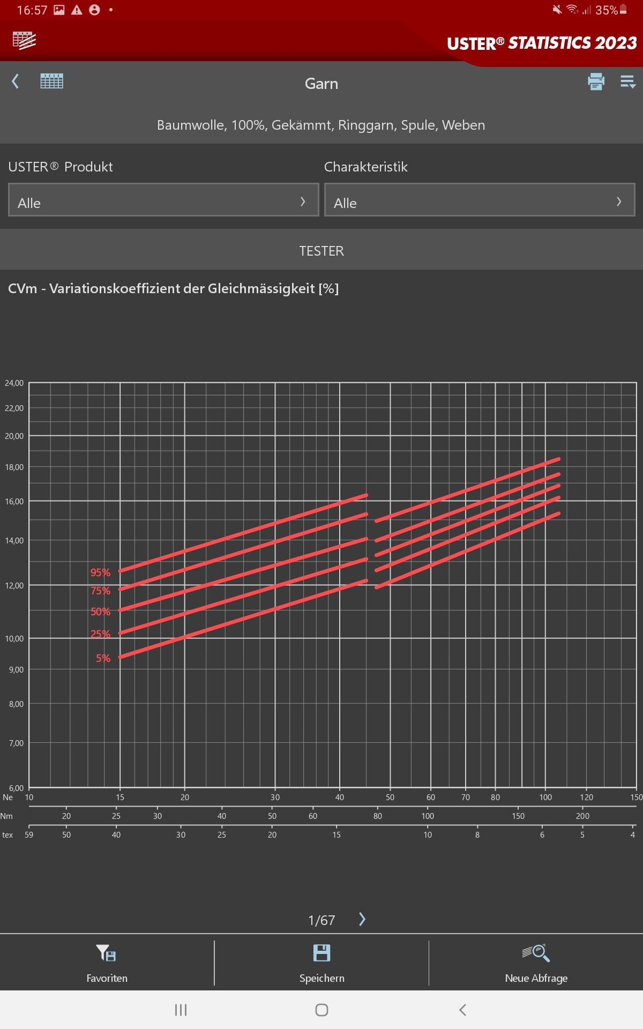
Task: Tap the image notification status icon
Action: 59,10
